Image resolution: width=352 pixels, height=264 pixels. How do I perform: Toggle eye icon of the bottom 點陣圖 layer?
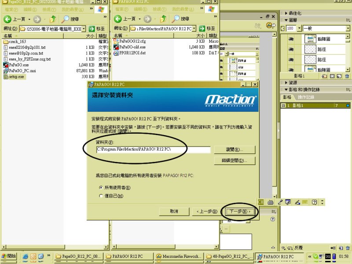[291, 70]
